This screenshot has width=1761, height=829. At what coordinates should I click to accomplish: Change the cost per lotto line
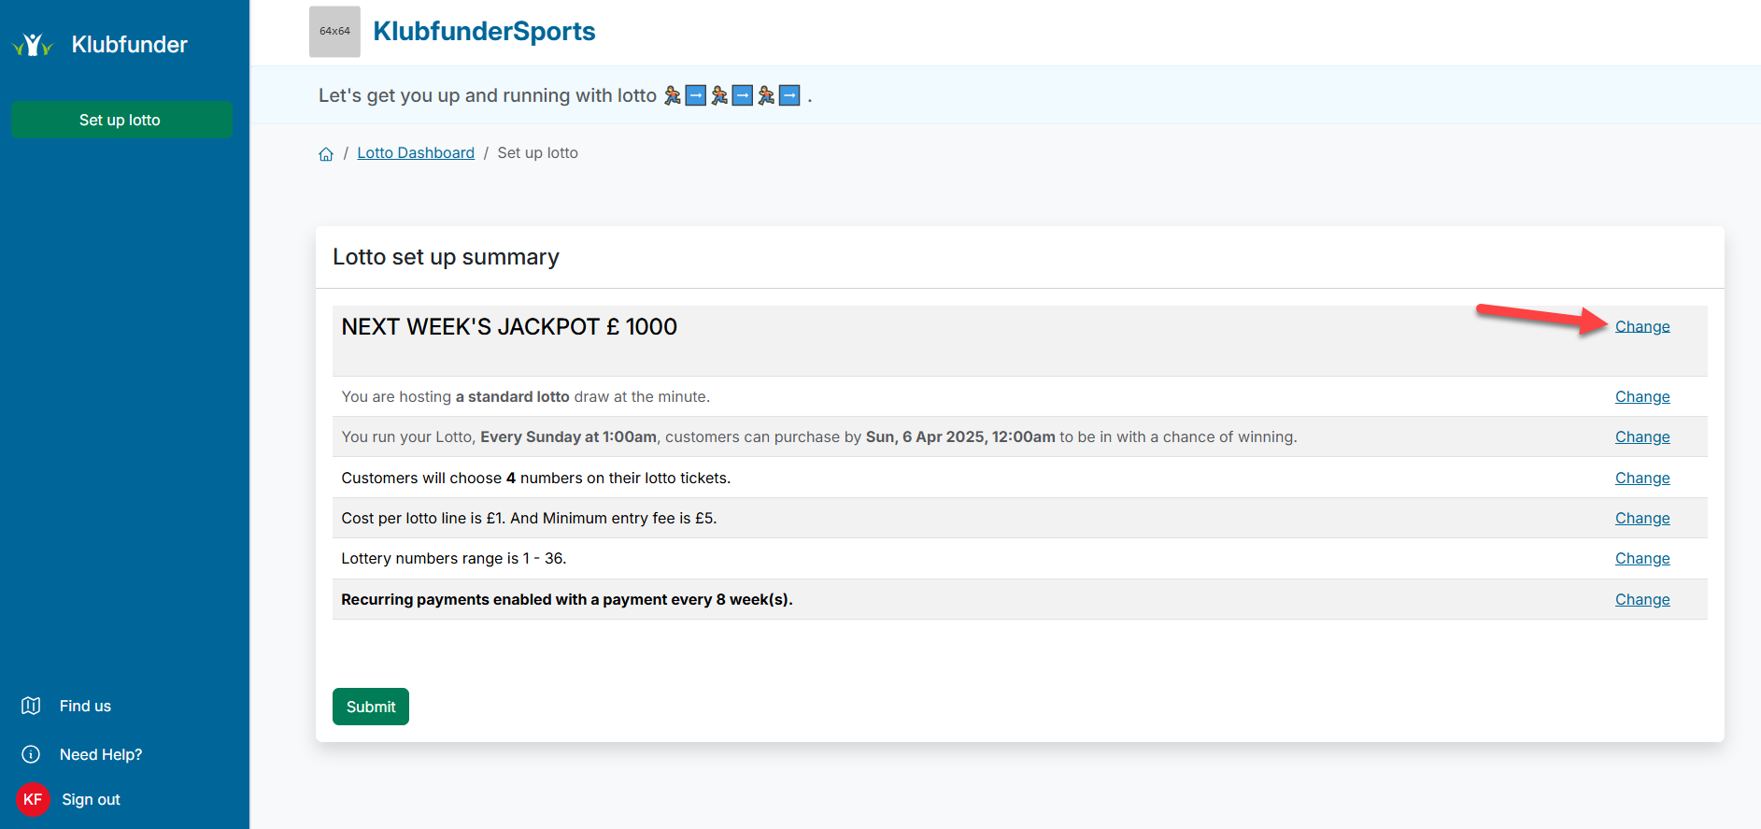tap(1642, 518)
